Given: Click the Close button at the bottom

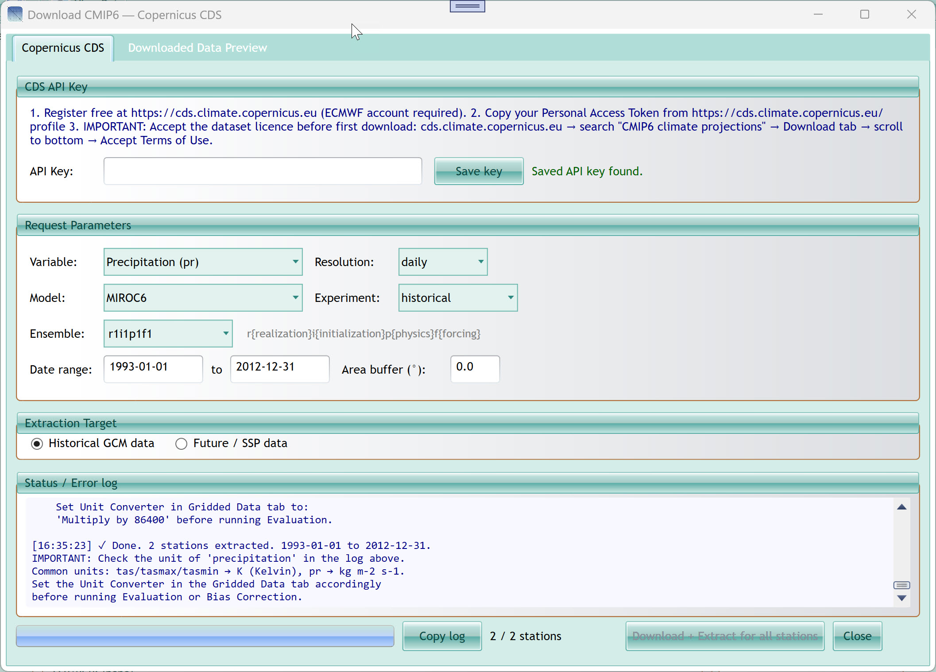Looking at the screenshot, I should point(858,636).
